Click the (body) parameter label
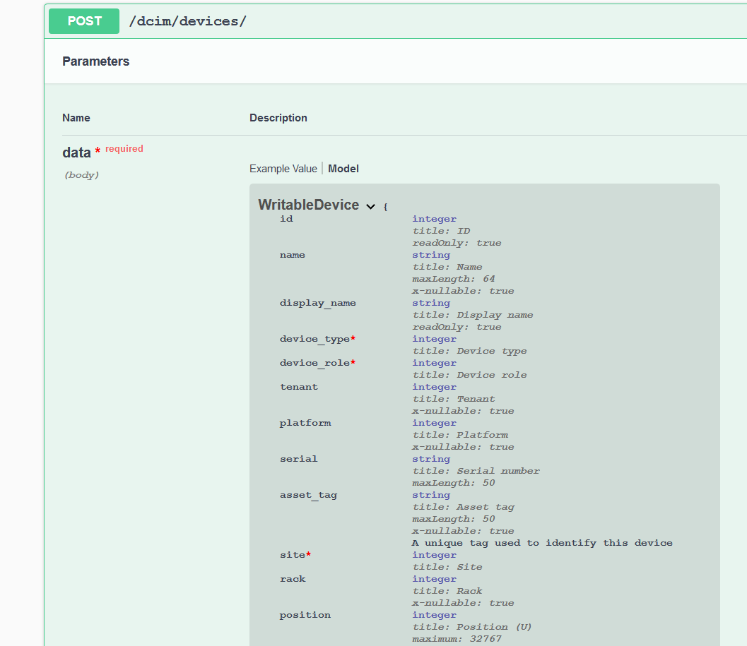The width and height of the screenshot is (747, 646). tap(81, 174)
